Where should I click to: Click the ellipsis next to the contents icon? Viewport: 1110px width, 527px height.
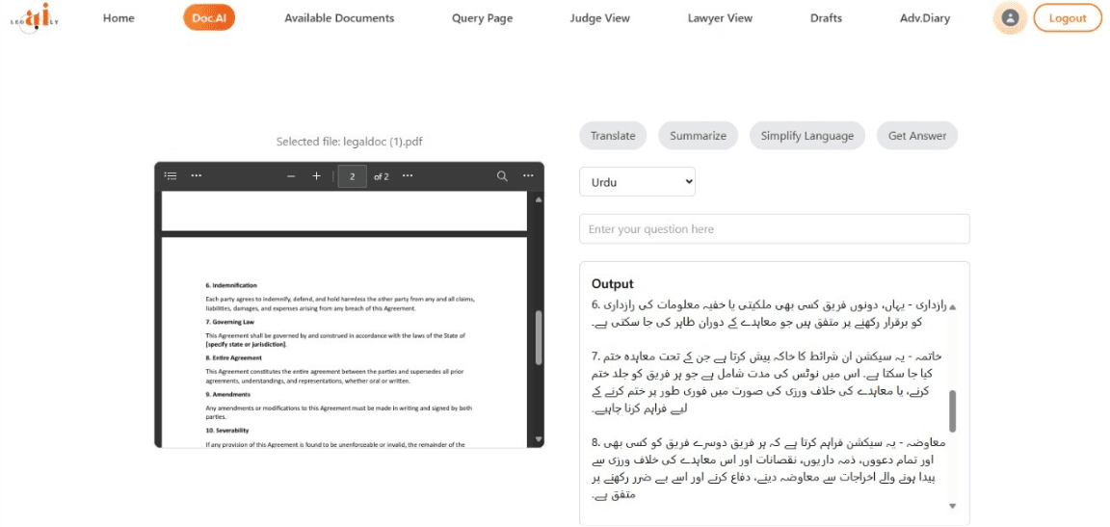point(197,176)
